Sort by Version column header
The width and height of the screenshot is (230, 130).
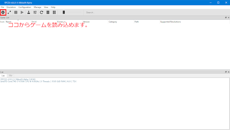pos(86,22)
